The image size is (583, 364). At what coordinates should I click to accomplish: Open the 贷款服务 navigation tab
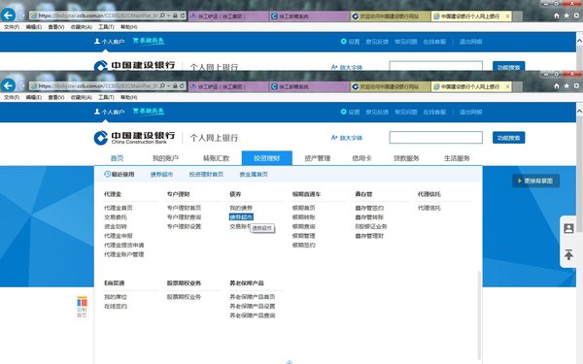406,158
